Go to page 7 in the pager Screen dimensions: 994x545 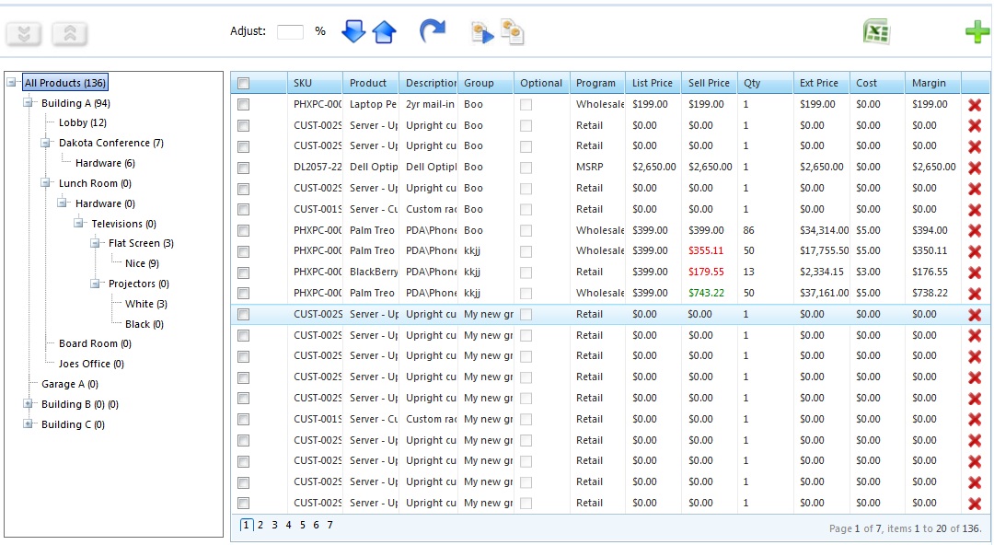329,526
